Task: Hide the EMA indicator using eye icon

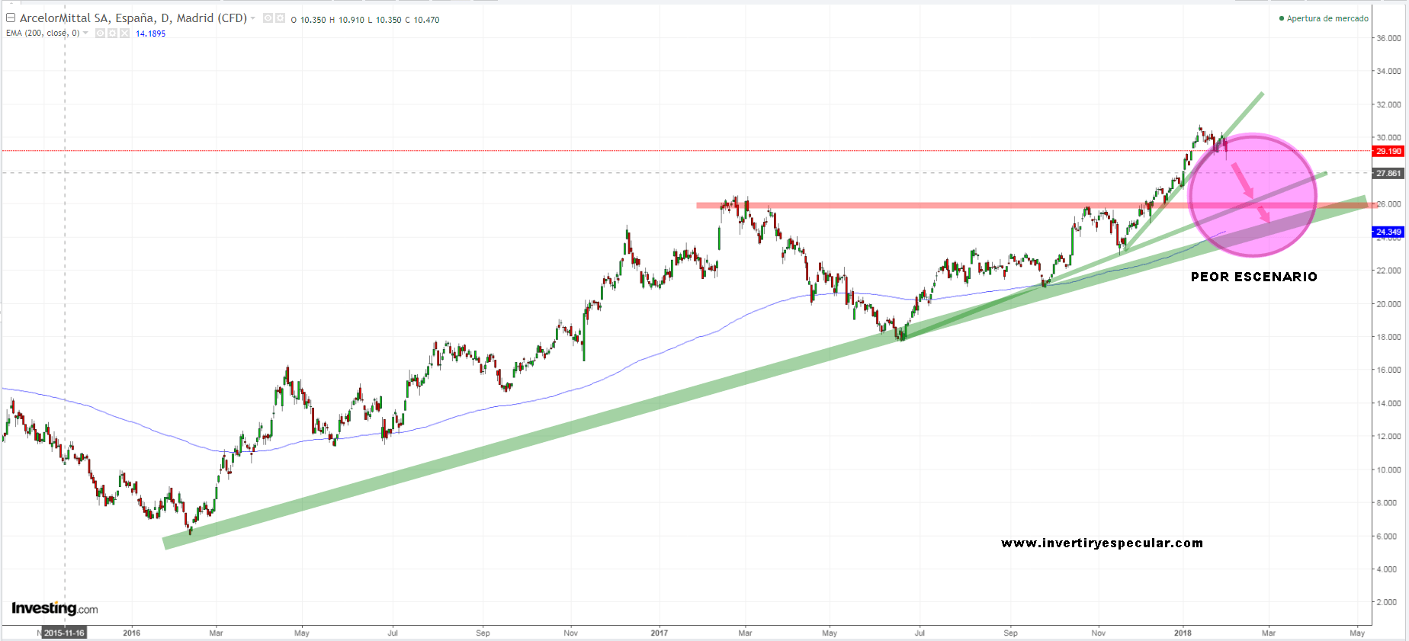Action: pyautogui.click(x=101, y=34)
